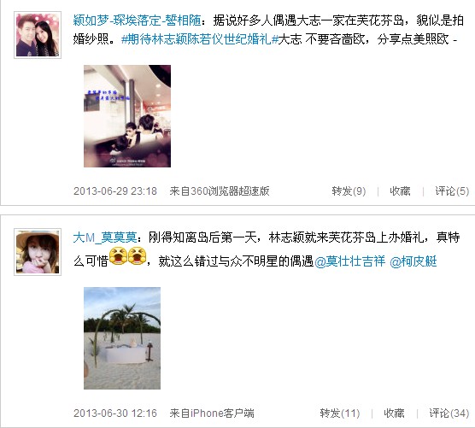Open hashtag #期待林志颖陈若仪世纪婚礼#
Screen dimensions: 475x428
[x=199, y=39]
